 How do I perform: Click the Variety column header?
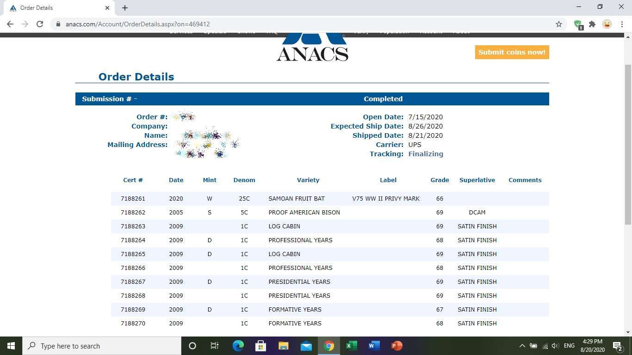point(308,180)
